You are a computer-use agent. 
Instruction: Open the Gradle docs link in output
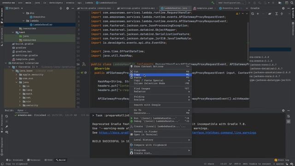[x=177, y=133]
